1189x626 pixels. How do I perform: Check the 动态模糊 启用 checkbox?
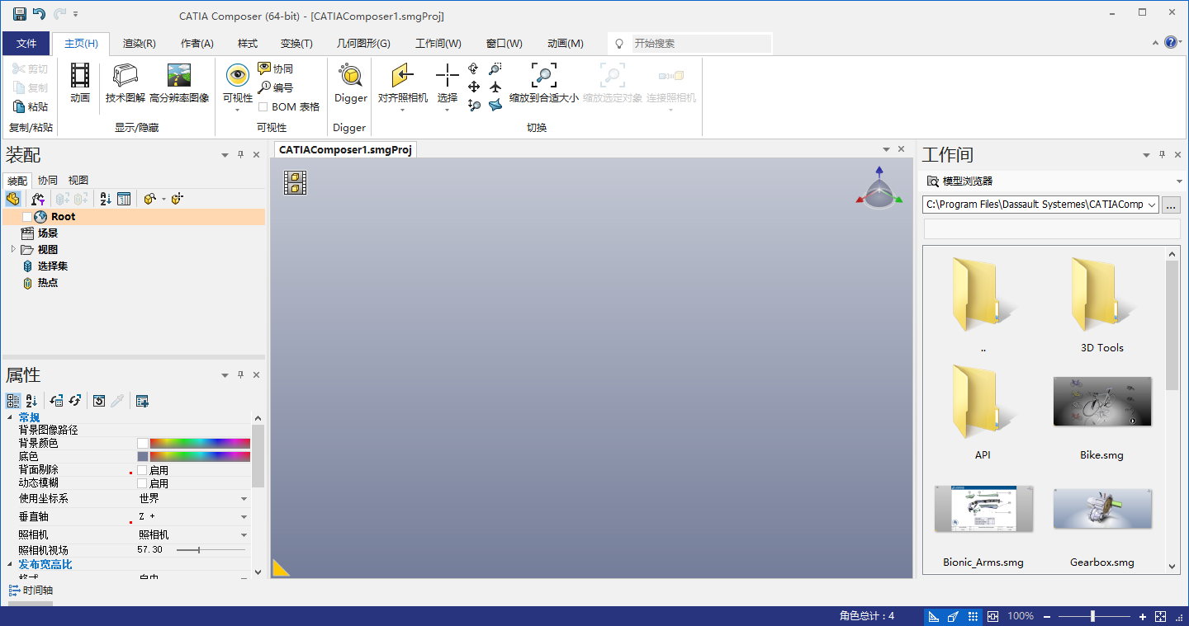[x=143, y=483]
